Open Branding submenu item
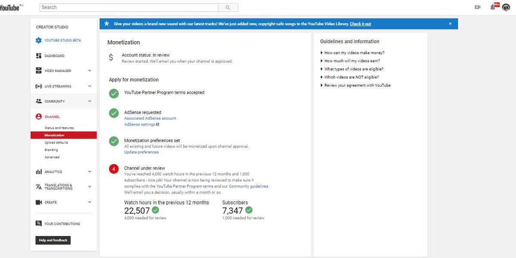The height and width of the screenshot is (258, 516). coord(51,150)
